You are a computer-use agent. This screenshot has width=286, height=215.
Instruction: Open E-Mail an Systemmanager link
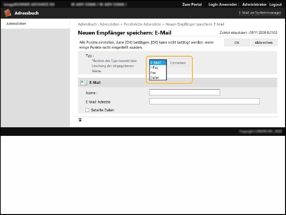pyautogui.click(x=259, y=13)
